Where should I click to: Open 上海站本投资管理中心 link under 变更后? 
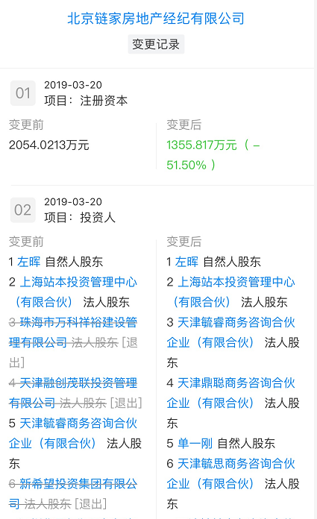(232, 292)
